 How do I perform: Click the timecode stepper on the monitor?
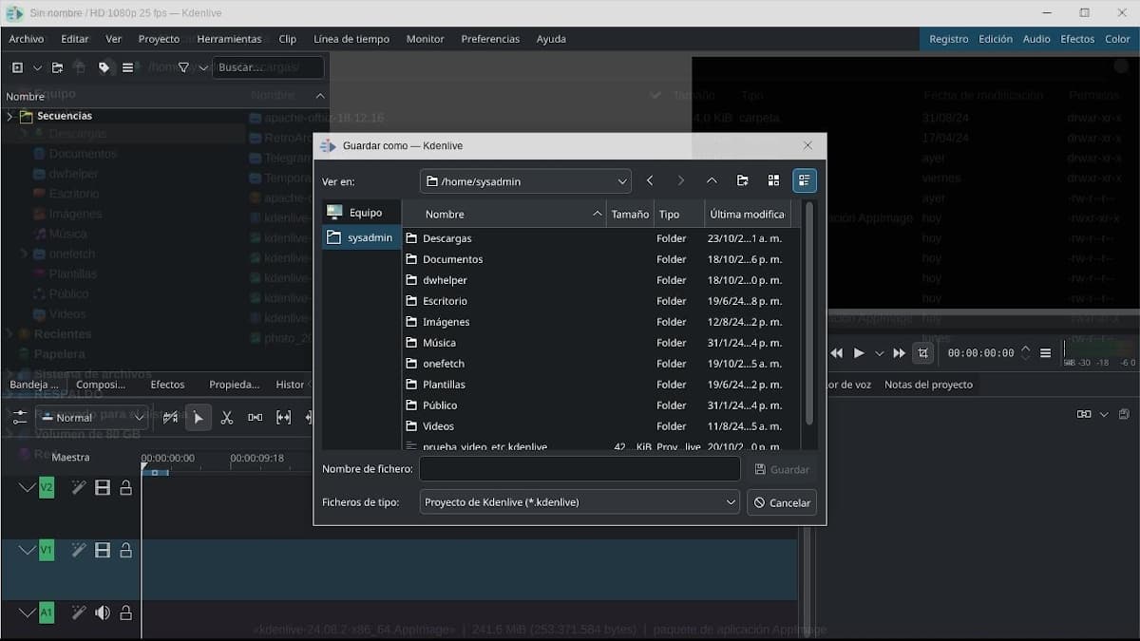(x=1025, y=353)
